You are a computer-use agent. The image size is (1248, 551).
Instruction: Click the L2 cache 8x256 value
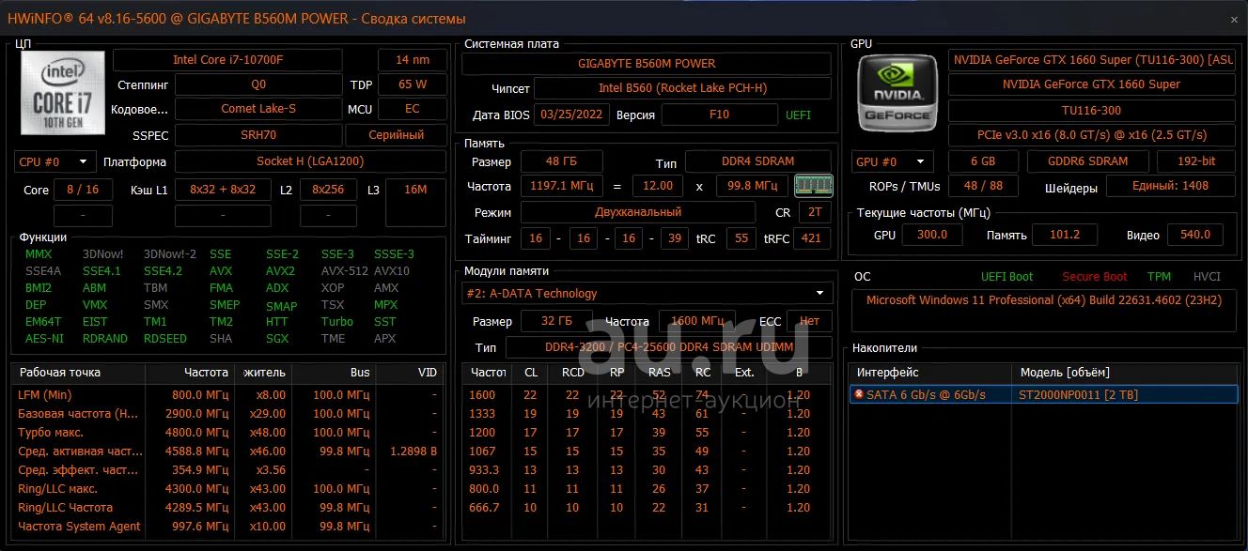point(328,190)
